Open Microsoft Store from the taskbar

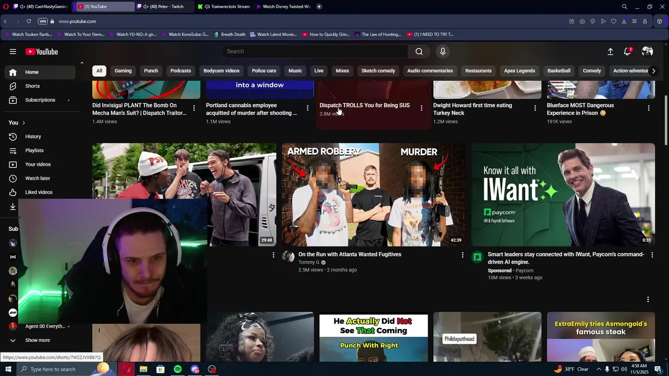[x=160, y=369]
